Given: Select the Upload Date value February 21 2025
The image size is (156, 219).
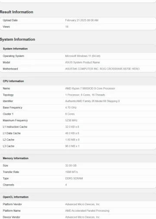Looking at the screenshot, I should 82,20.
